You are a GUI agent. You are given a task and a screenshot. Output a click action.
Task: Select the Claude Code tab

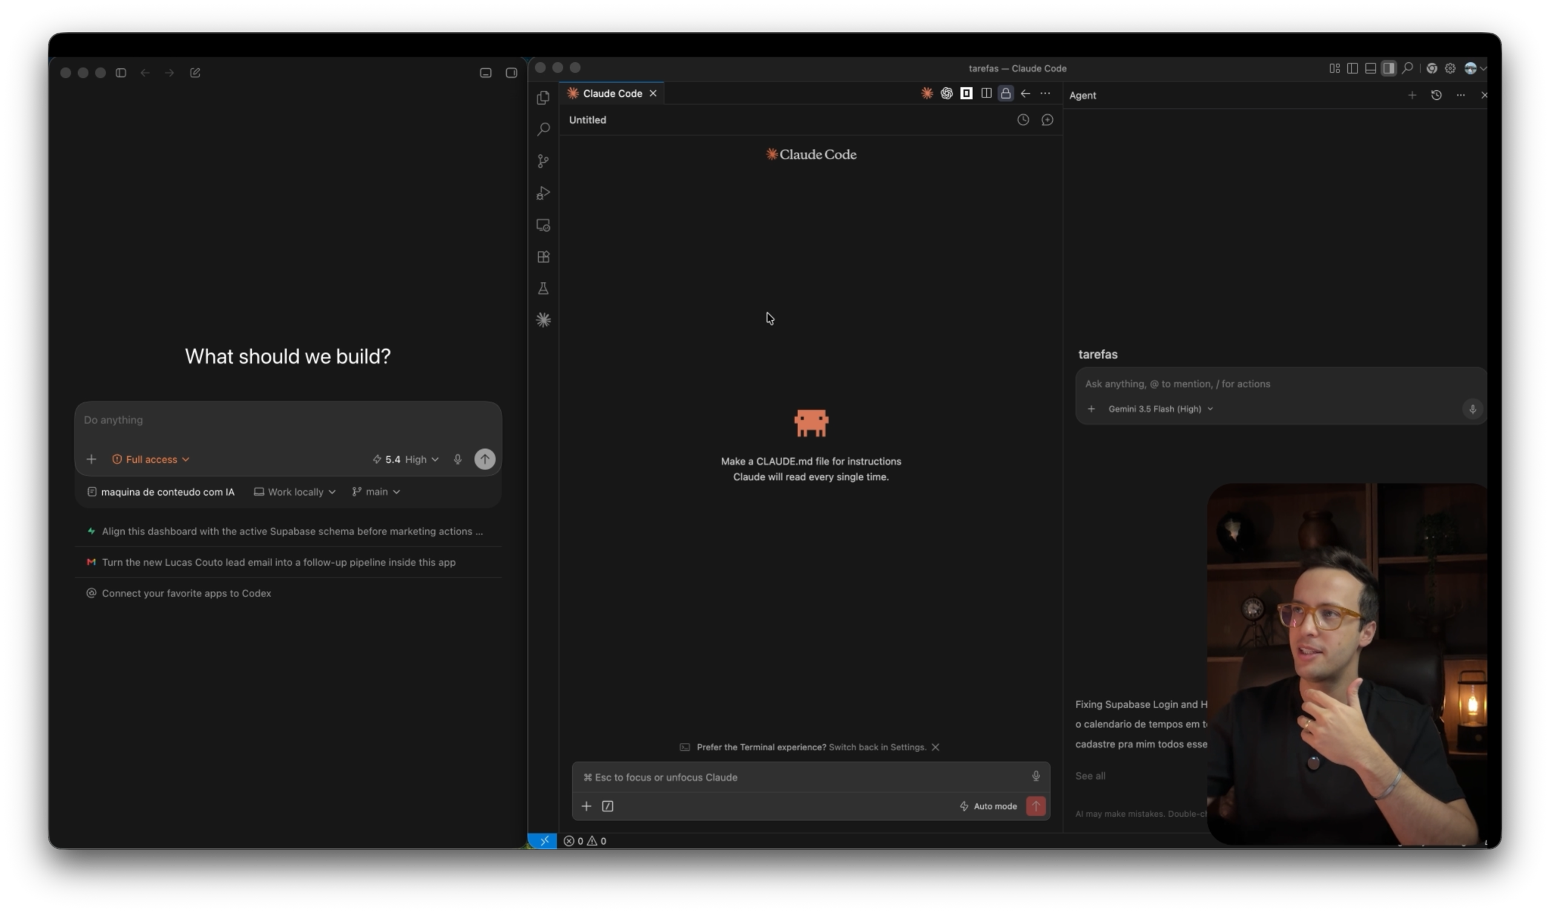coord(612,94)
